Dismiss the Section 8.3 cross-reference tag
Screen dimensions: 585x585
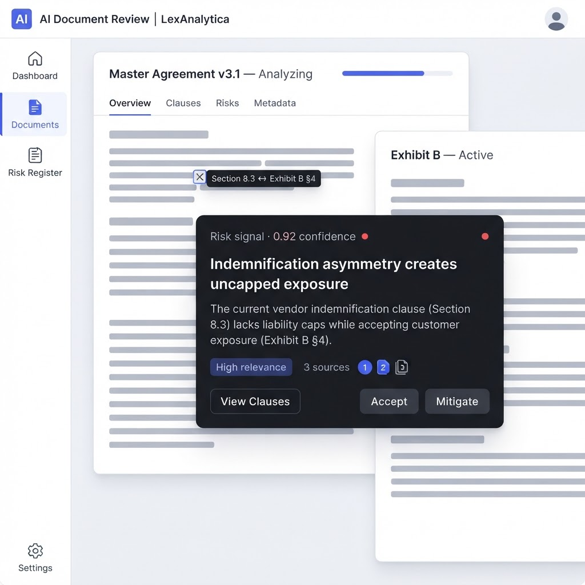coord(199,177)
